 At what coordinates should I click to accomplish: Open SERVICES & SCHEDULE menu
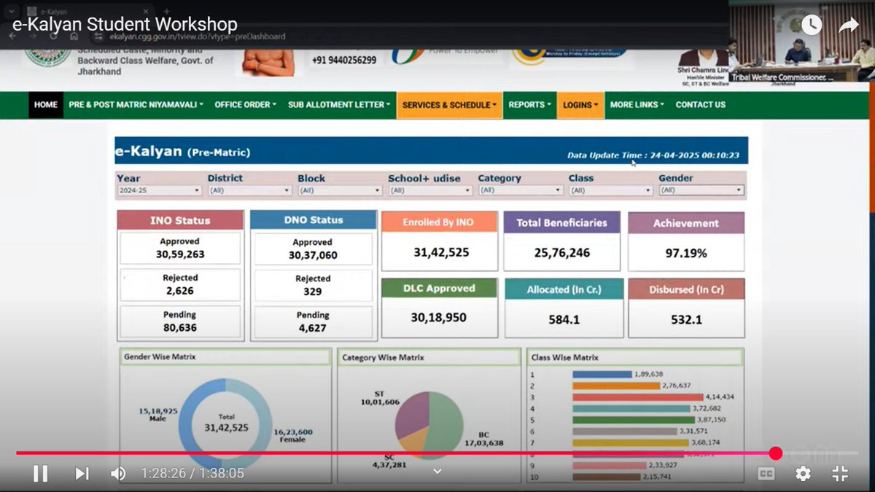coord(449,105)
